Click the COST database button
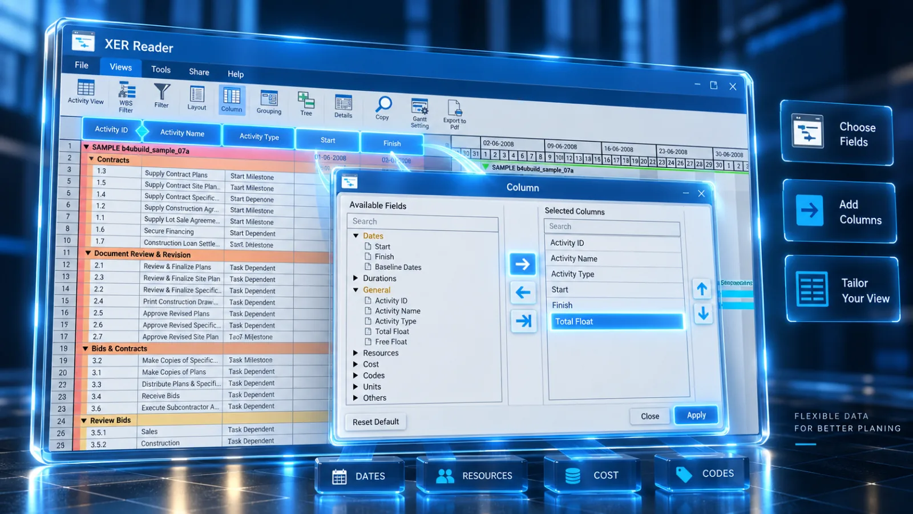Screen dimensions: 913x514 point(592,475)
